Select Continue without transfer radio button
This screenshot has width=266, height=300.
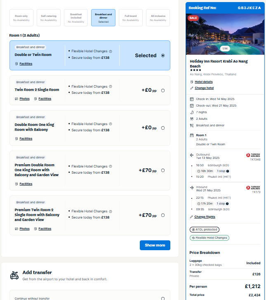pyautogui.click(x=163, y=298)
